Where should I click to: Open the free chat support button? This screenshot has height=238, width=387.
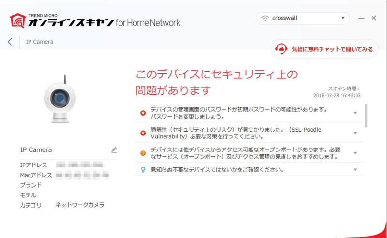coord(325,49)
